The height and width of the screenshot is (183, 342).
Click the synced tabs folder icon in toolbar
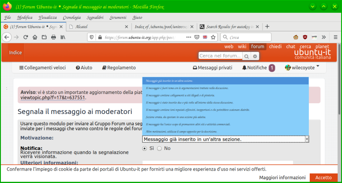coord(44,37)
